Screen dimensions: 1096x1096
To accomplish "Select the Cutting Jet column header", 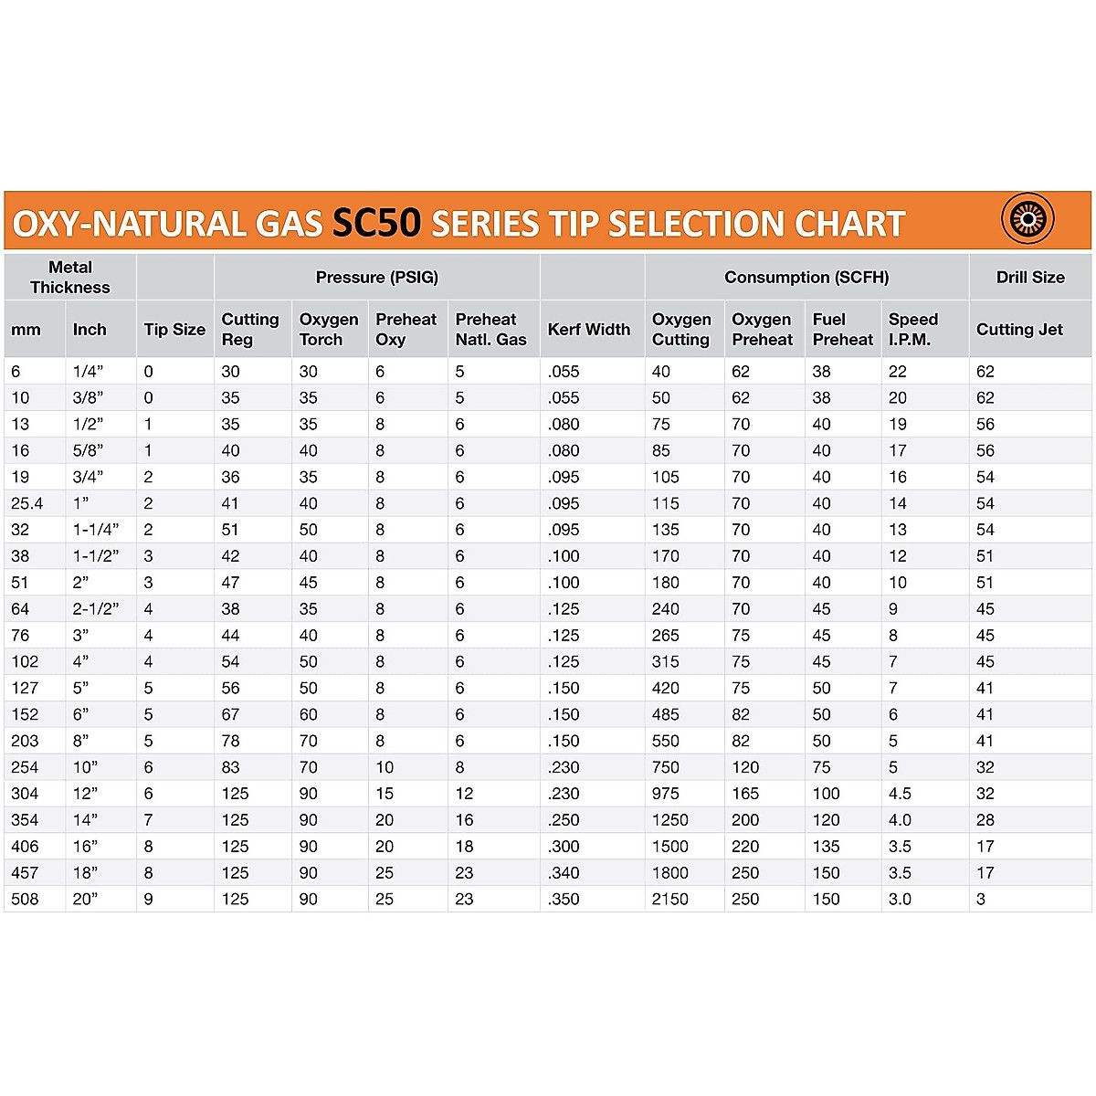I will (1019, 330).
